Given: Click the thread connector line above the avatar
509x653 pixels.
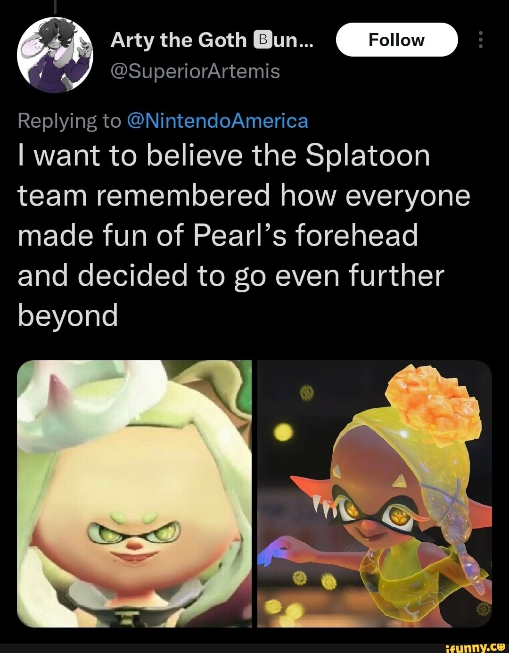Looking at the screenshot, I should pos(55,7).
